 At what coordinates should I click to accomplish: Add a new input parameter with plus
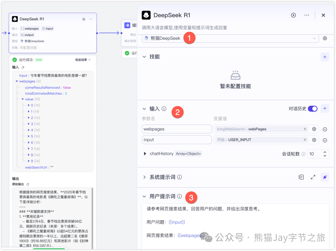pos(324,108)
